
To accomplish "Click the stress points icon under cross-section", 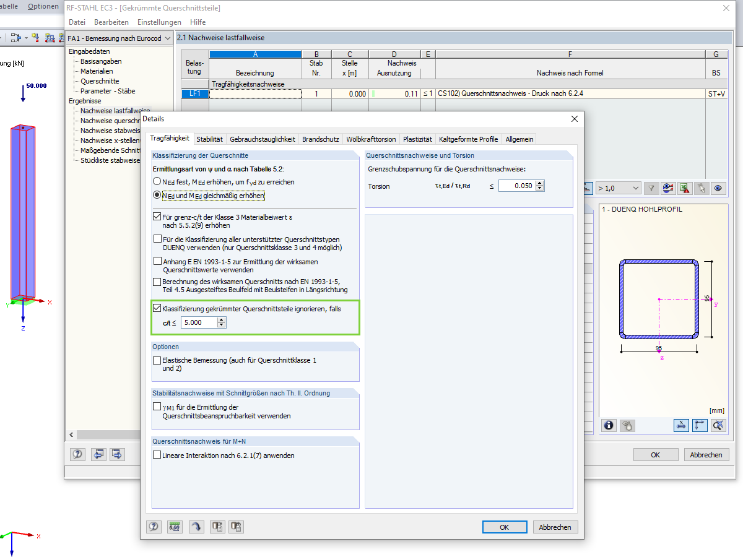I will coord(627,425).
